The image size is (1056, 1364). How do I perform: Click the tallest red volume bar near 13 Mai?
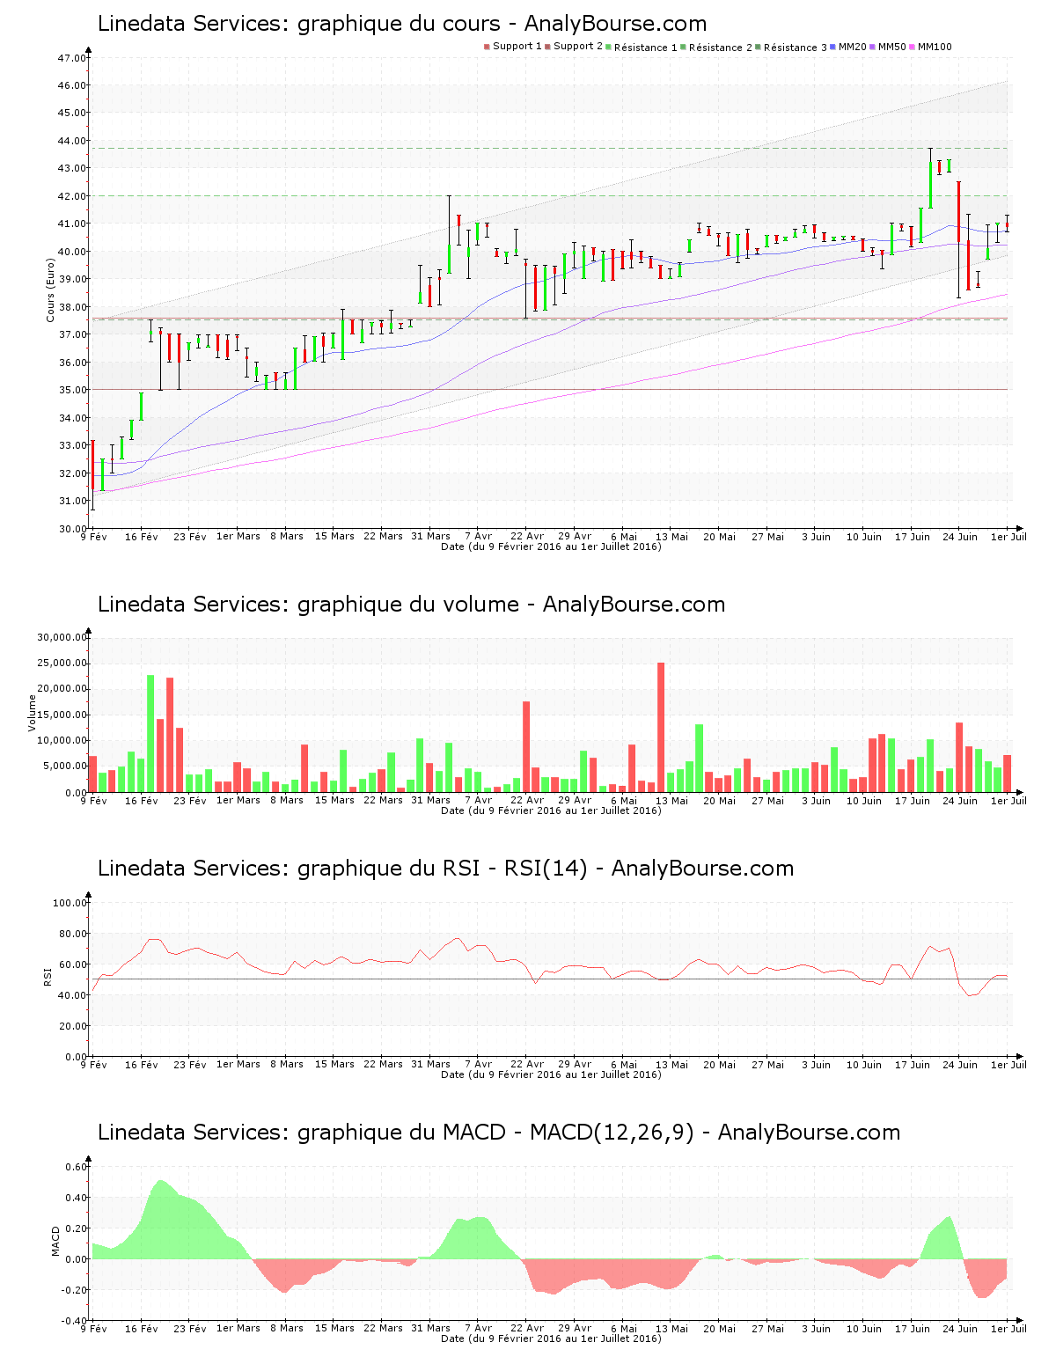(x=661, y=727)
